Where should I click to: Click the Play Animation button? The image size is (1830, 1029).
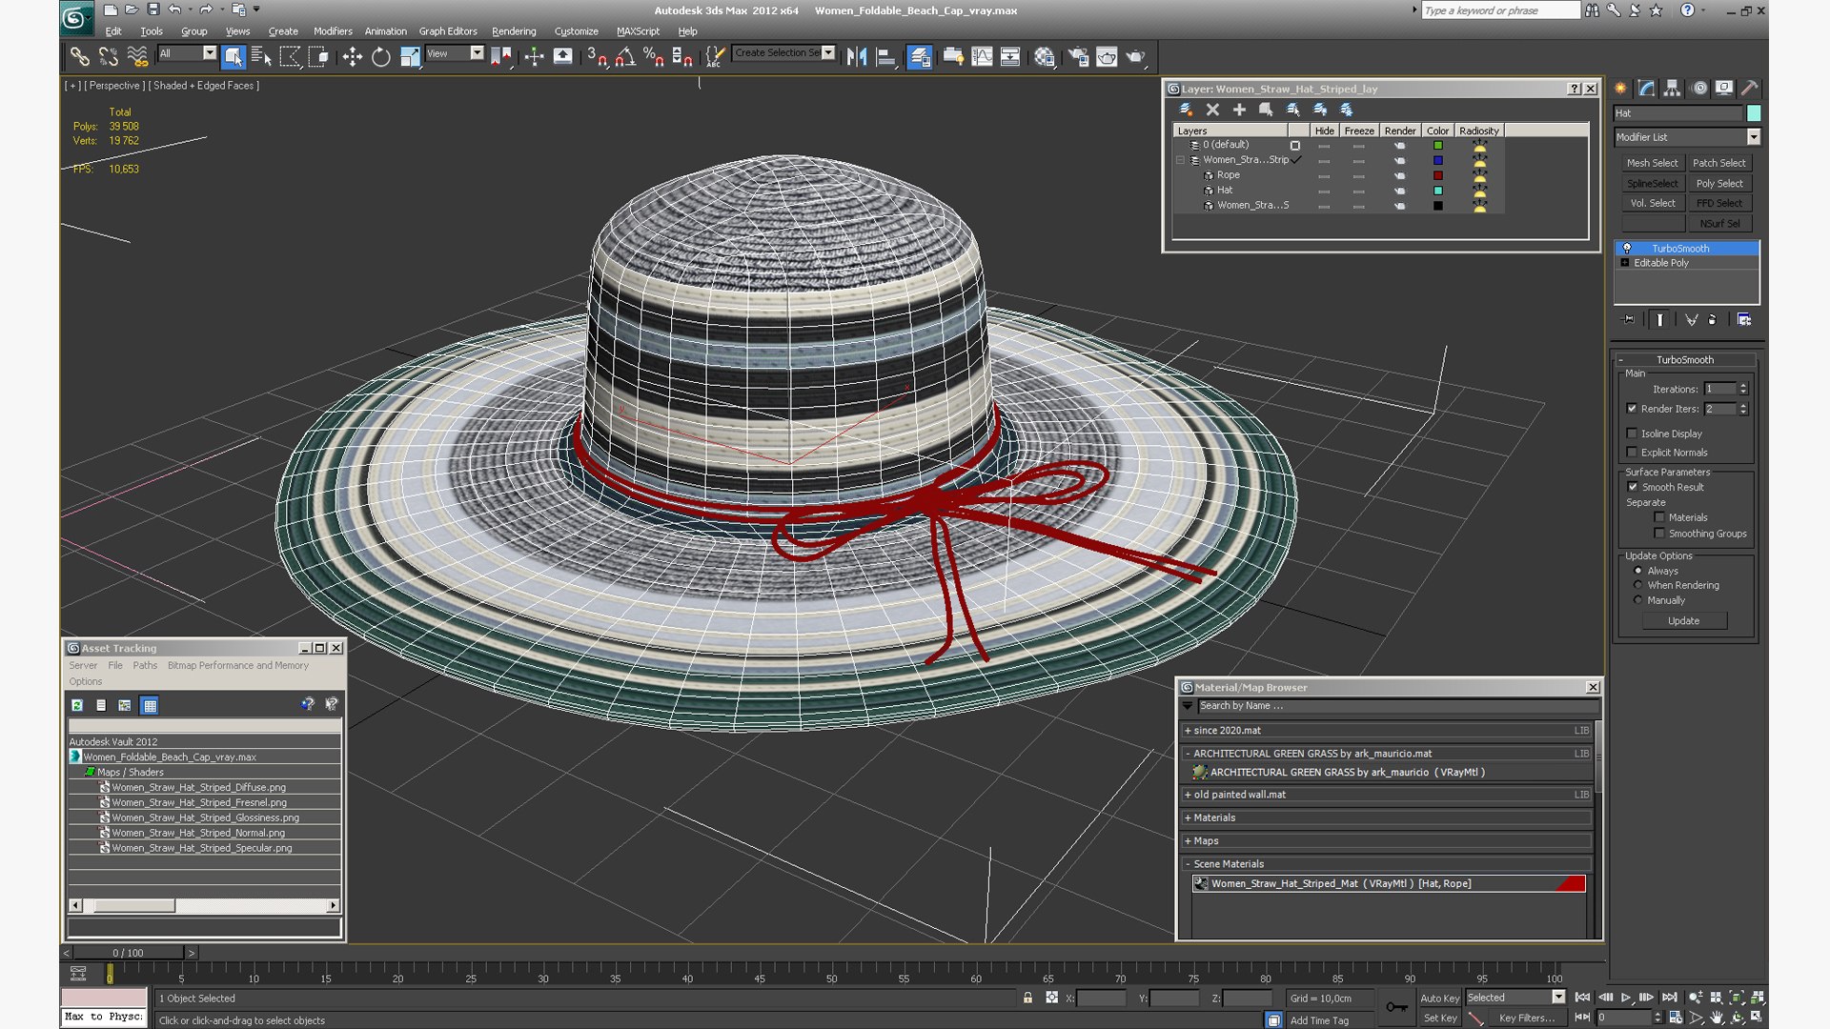pyautogui.click(x=1626, y=998)
